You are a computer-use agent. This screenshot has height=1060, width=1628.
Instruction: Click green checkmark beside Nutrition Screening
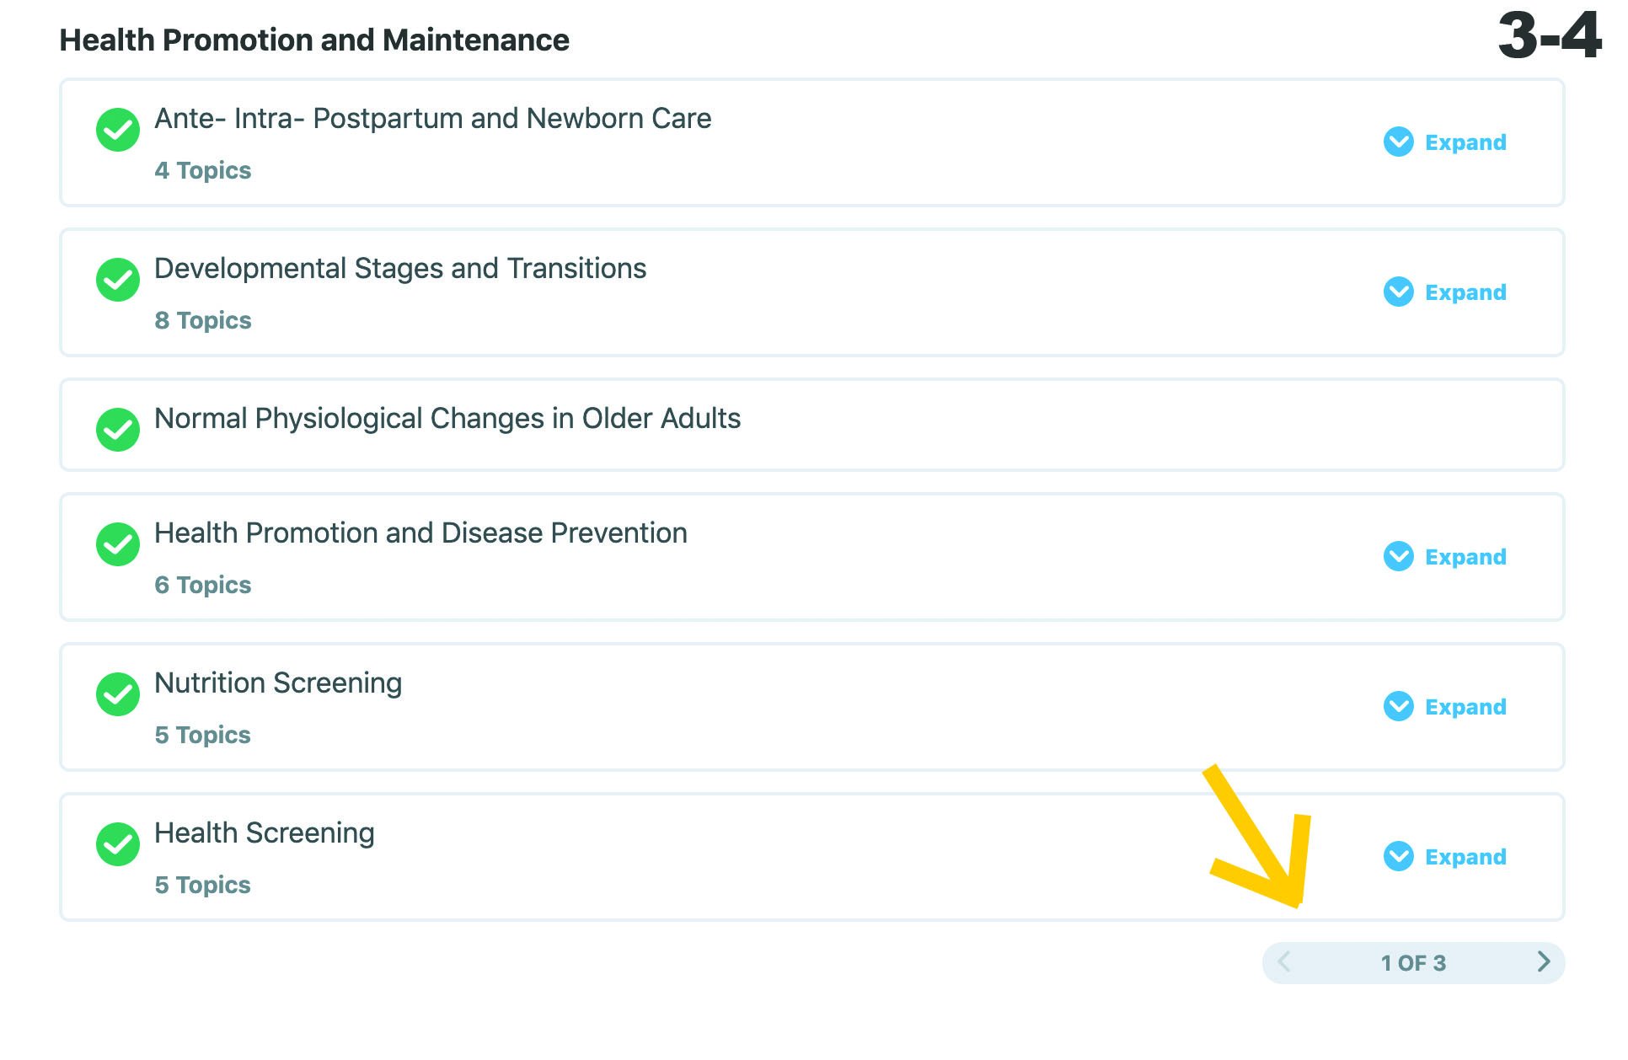pos(117,694)
